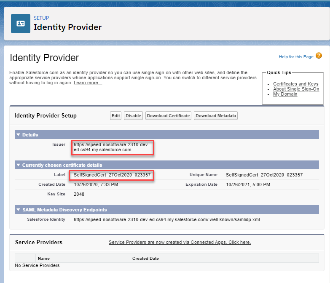Collapse the Details section triangle
Viewport: 330px width, 283px height.
click(x=18, y=135)
